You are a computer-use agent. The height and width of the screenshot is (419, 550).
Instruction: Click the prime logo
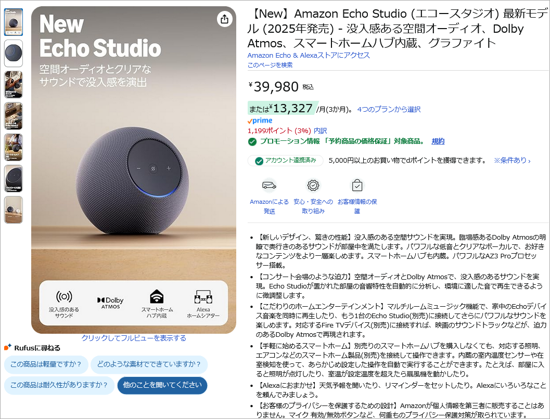click(260, 121)
